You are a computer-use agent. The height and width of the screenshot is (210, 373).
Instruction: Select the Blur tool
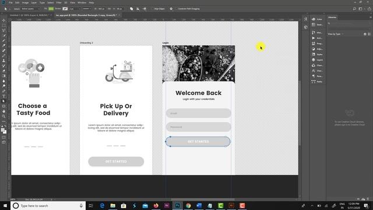coord(3,81)
